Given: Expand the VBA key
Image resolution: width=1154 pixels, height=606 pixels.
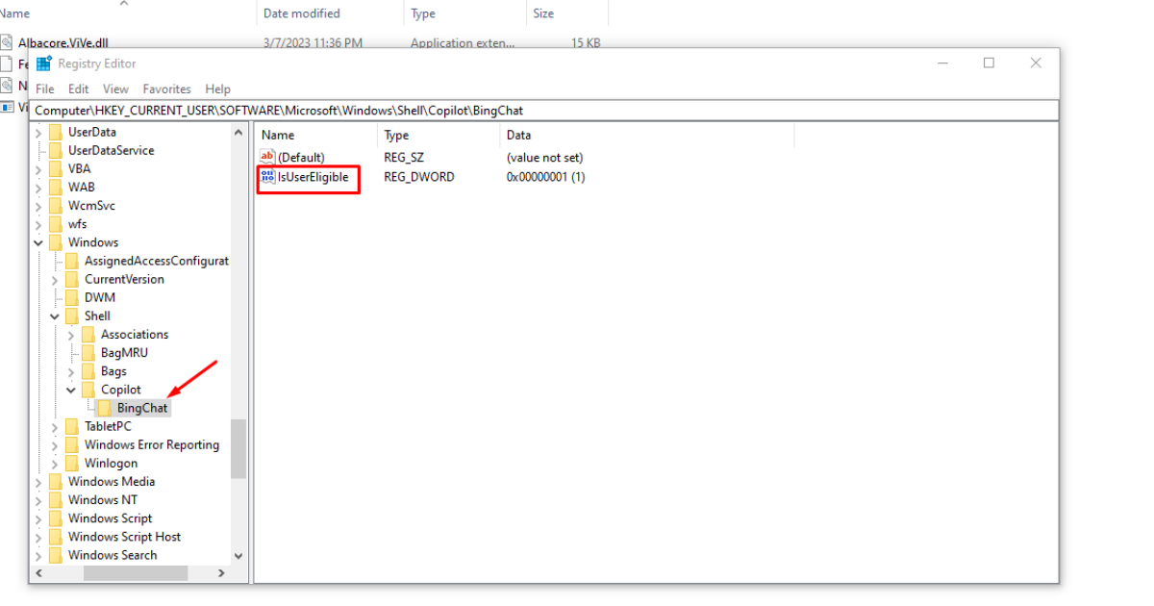Looking at the screenshot, I should click(38, 168).
